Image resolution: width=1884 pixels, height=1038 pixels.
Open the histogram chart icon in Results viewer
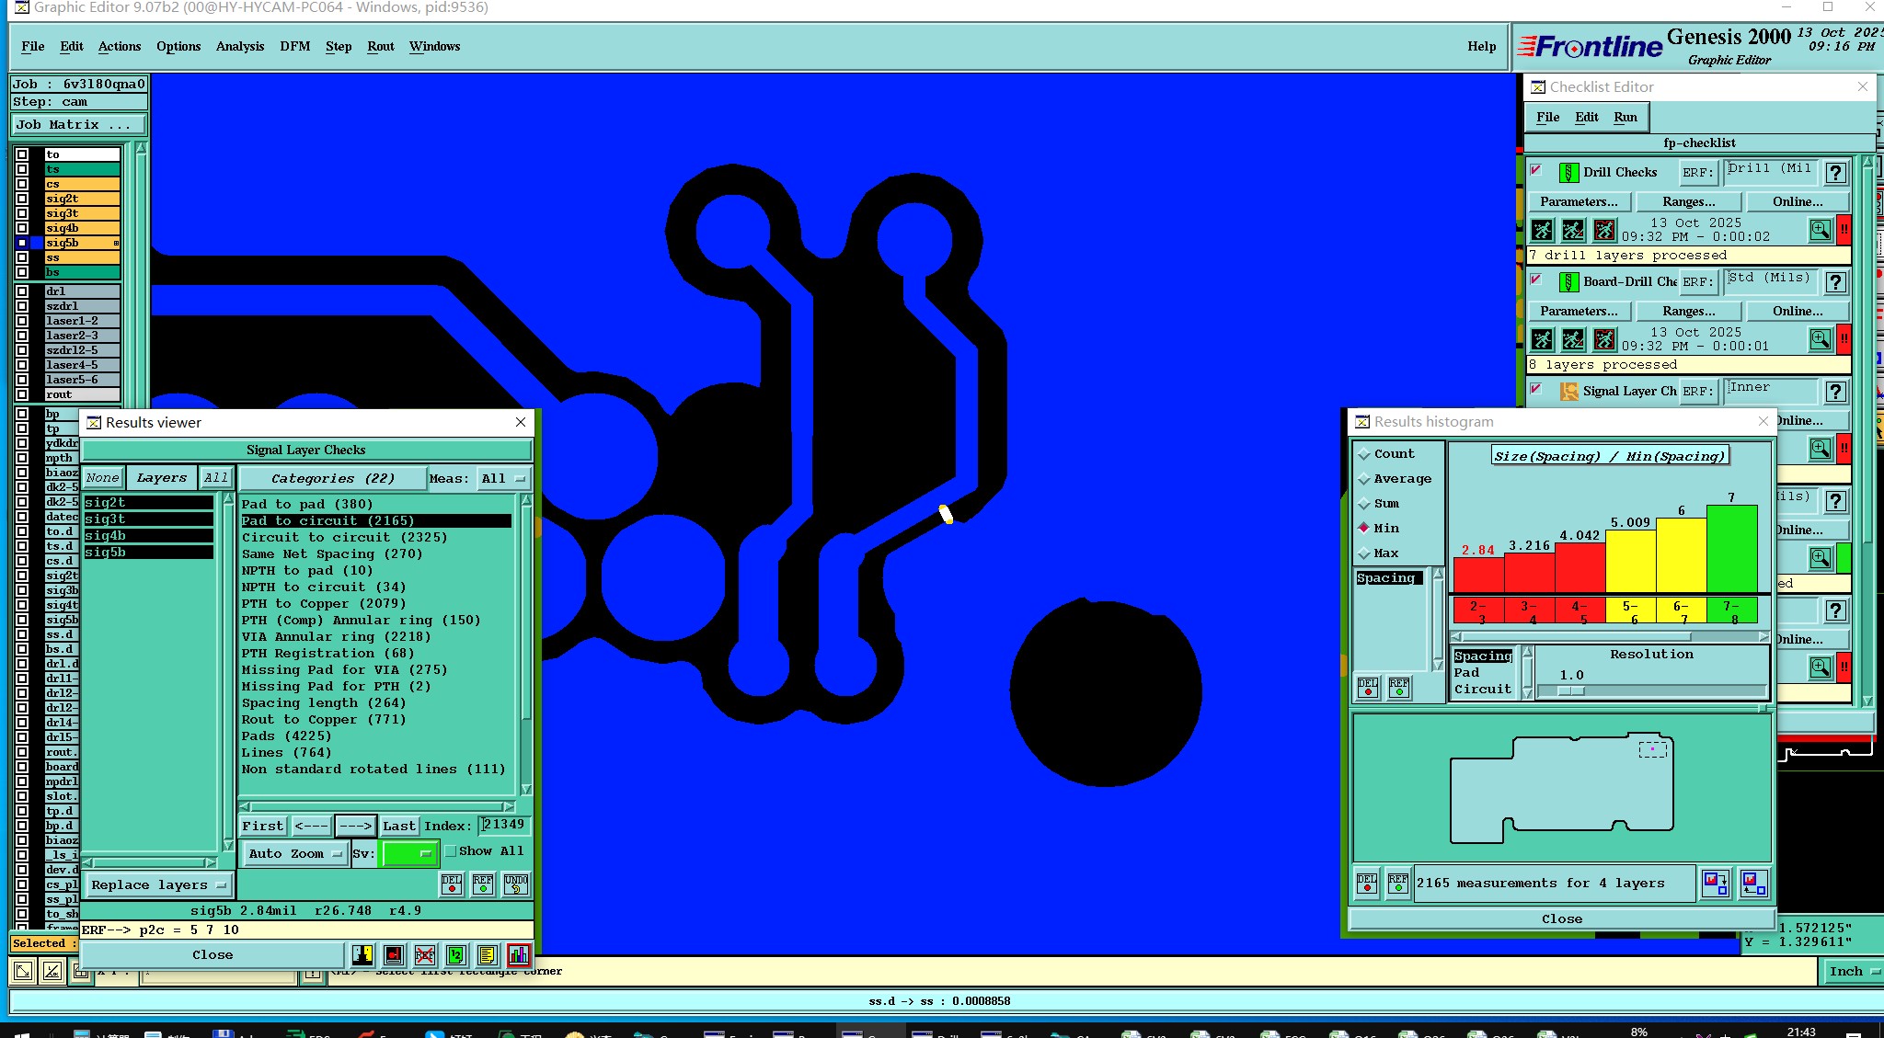click(x=518, y=955)
